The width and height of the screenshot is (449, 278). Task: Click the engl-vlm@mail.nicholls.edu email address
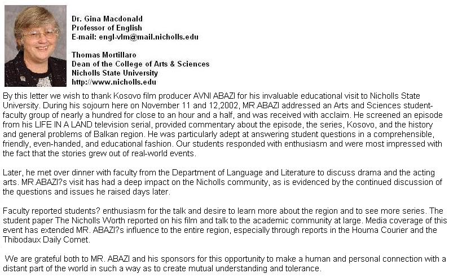click(148, 37)
